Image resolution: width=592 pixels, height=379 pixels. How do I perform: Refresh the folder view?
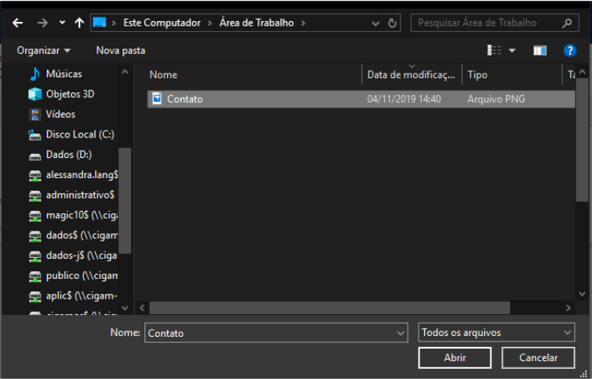[392, 23]
